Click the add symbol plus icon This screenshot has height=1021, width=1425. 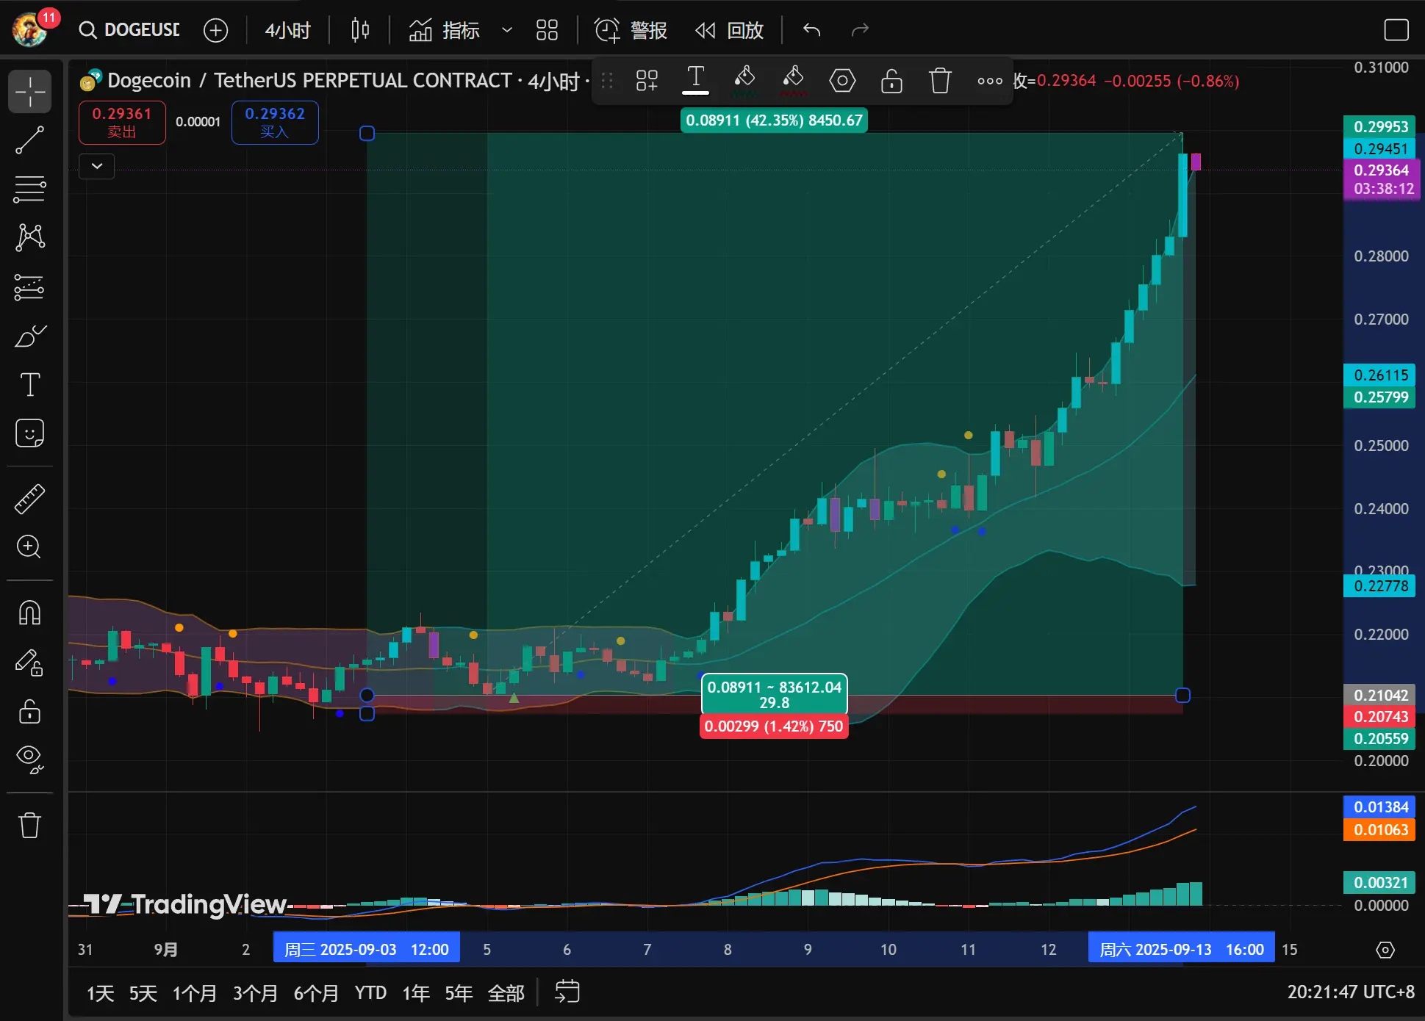point(215,30)
